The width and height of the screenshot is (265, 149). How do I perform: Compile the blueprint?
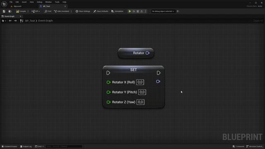(21, 11)
